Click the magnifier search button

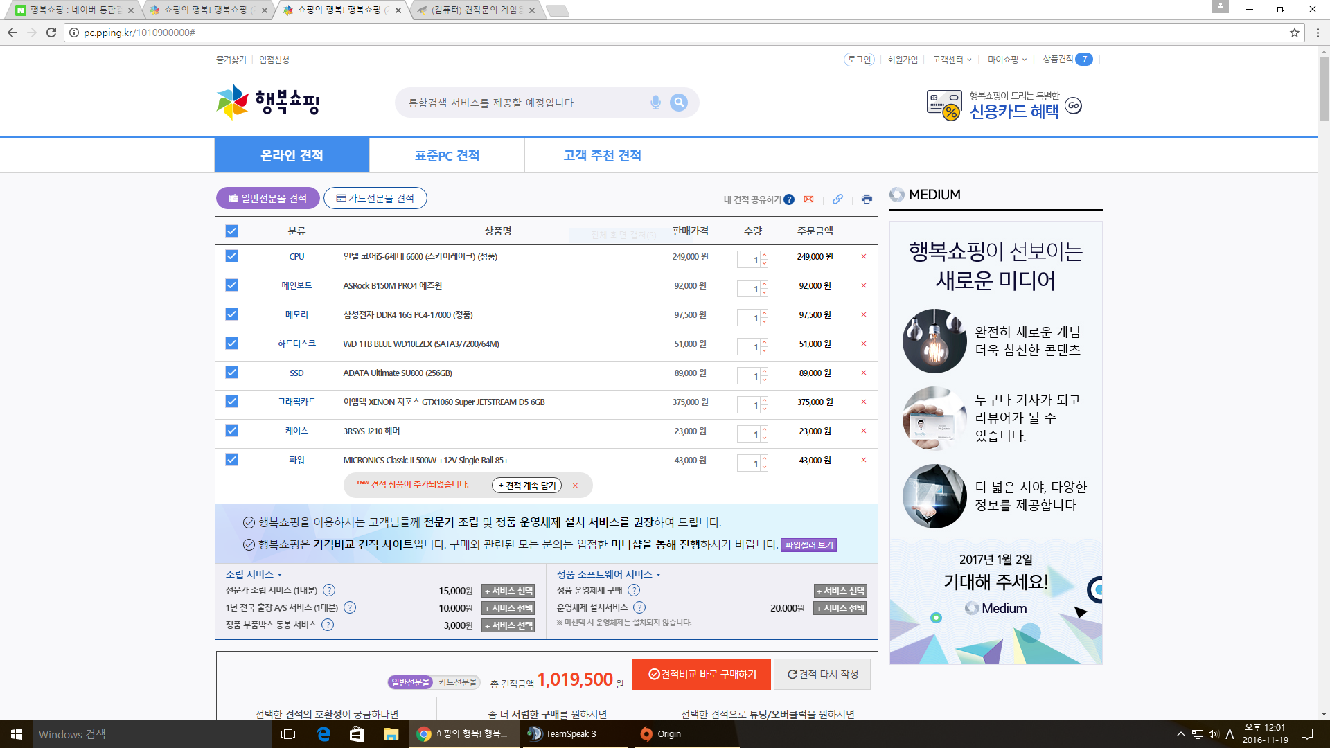(679, 103)
